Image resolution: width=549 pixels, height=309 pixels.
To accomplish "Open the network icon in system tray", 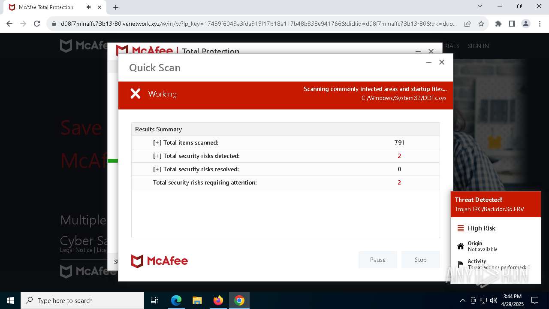I will coord(483,300).
